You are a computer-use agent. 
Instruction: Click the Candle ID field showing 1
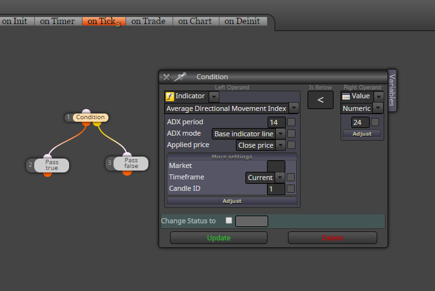(x=276, y=189)
